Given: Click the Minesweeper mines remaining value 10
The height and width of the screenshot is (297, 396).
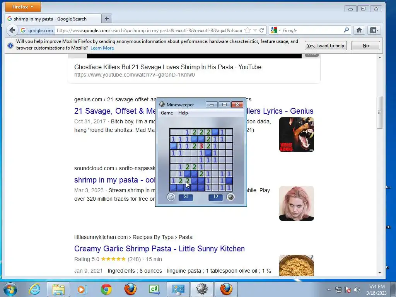Looking at the screenshot, I should coord(215,197).
